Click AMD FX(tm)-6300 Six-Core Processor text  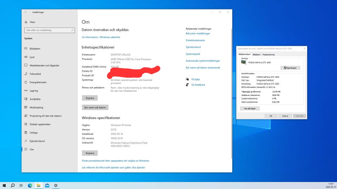tap(131, 59)
